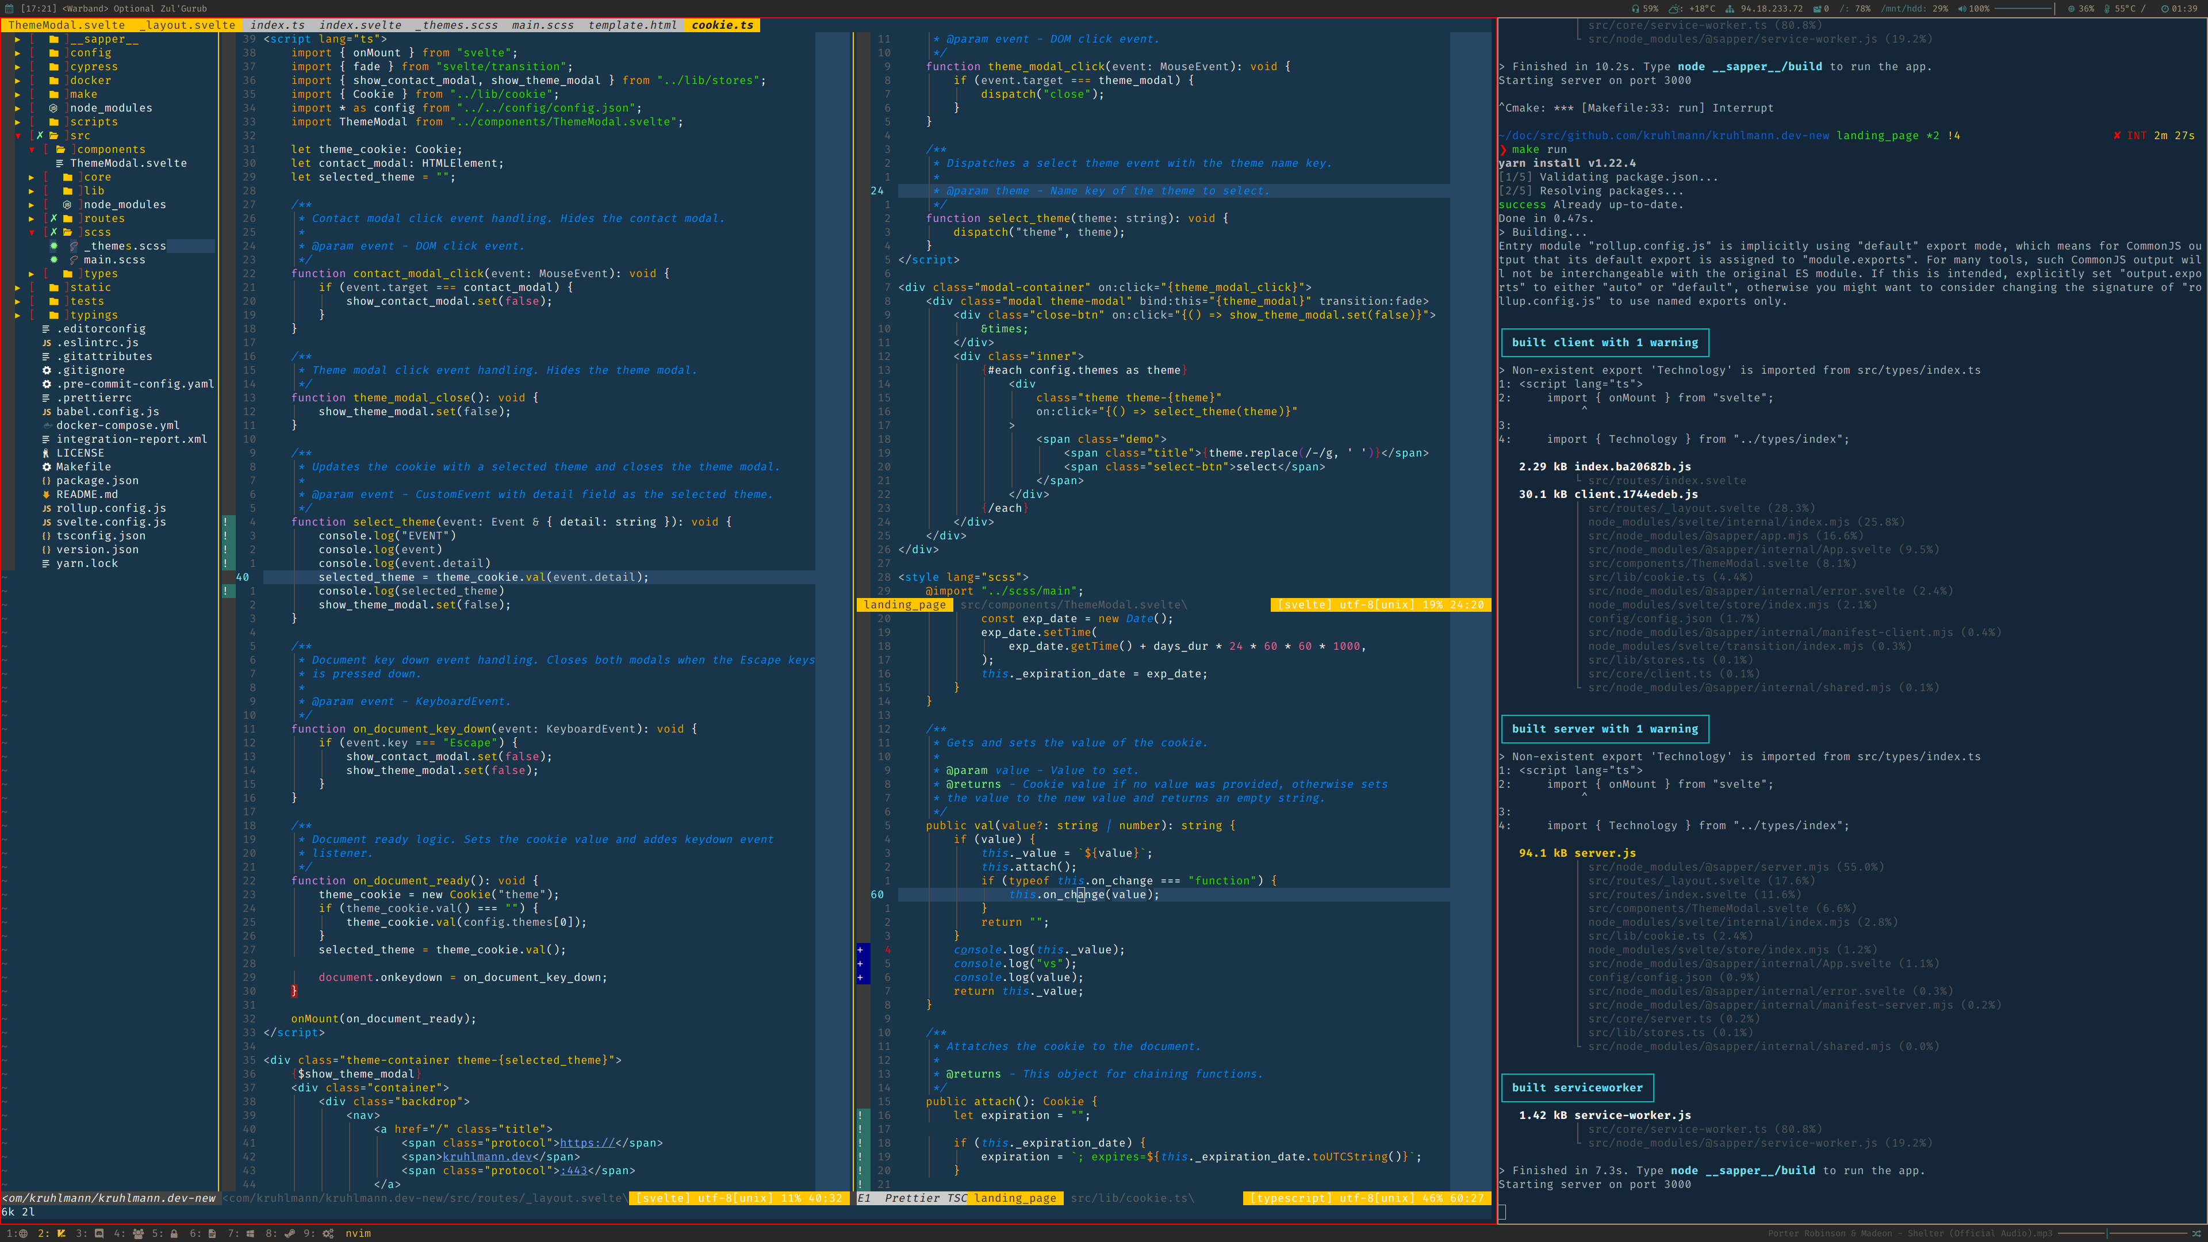Open workspace 1 globe icon

pos(23,1233)
